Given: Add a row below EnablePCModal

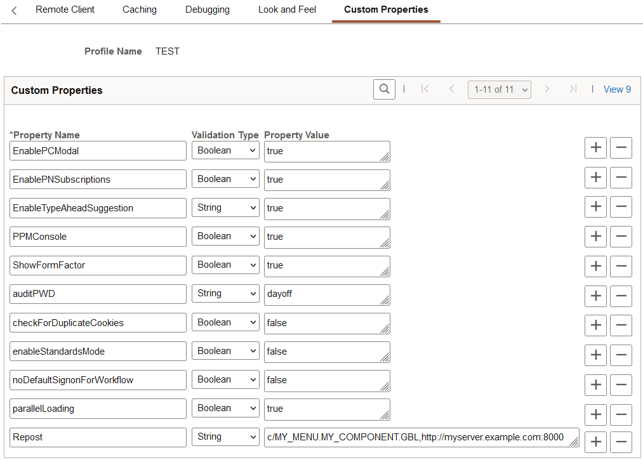Looking at the screenshot, I should pos(595,147).
